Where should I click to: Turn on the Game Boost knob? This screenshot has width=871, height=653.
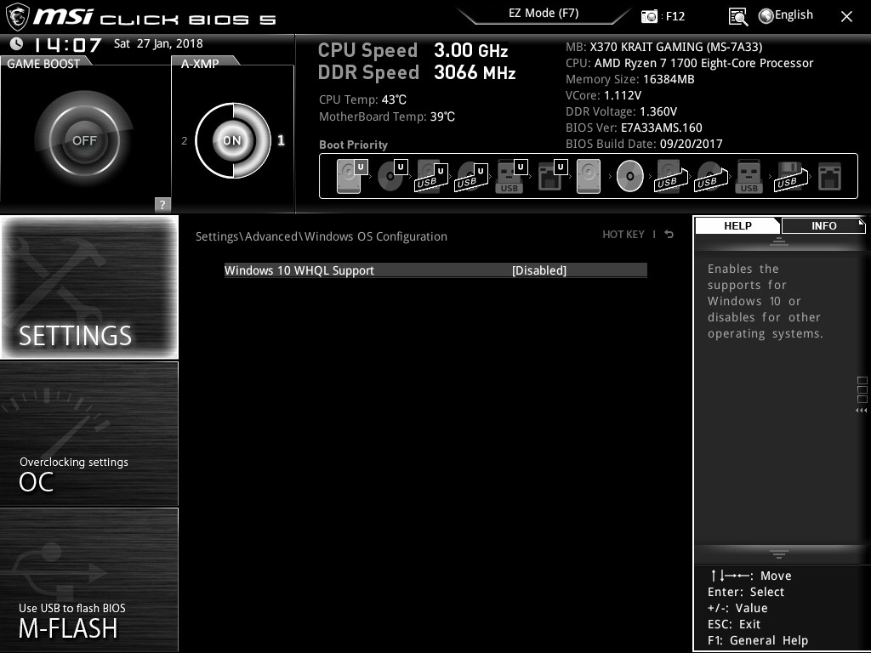pos(84,140)
